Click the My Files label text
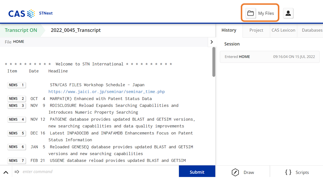This screenshot has height=181, width=323. click(266, 13)
